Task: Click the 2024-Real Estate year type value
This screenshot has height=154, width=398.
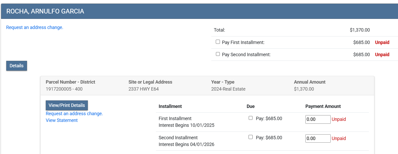Action: point(228,89)
